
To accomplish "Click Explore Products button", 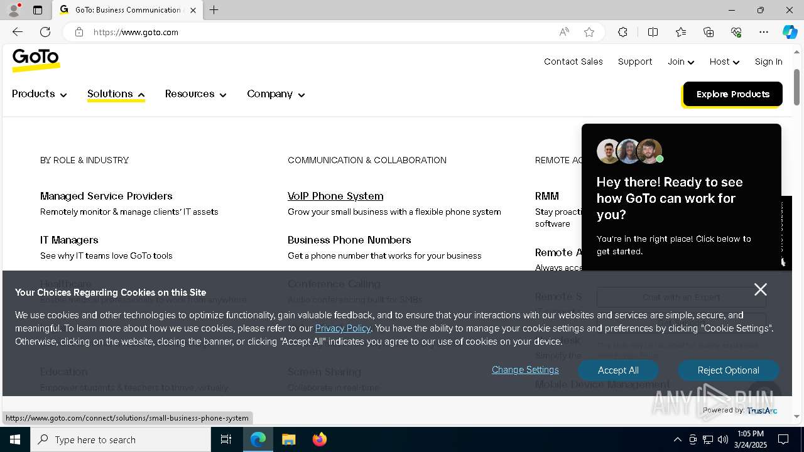I will [732, 94].
